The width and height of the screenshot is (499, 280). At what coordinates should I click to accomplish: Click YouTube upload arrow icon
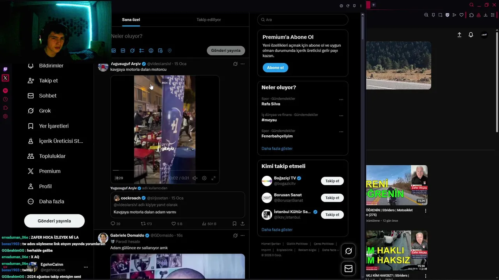(459, 35)
